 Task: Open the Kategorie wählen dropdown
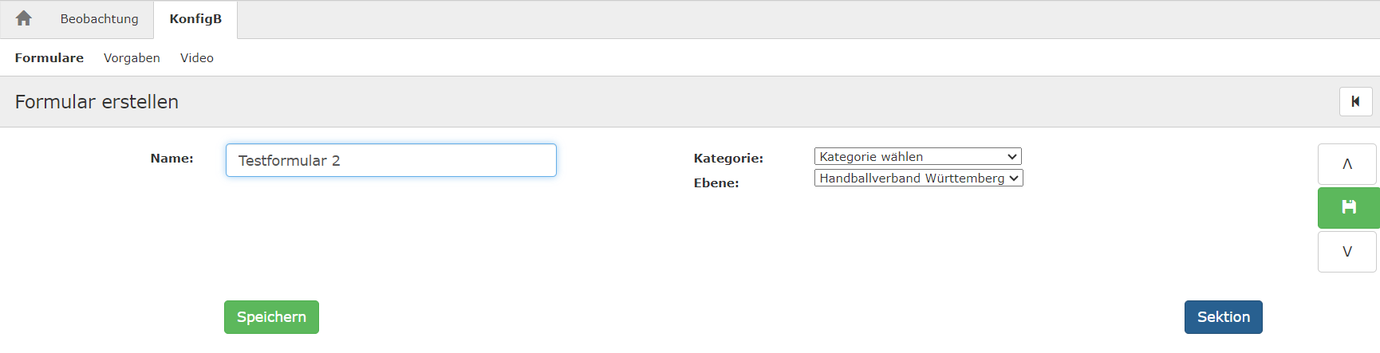click(x=917, y=156)
